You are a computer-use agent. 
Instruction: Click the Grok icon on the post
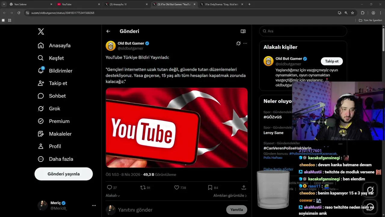tap(238, 43)
